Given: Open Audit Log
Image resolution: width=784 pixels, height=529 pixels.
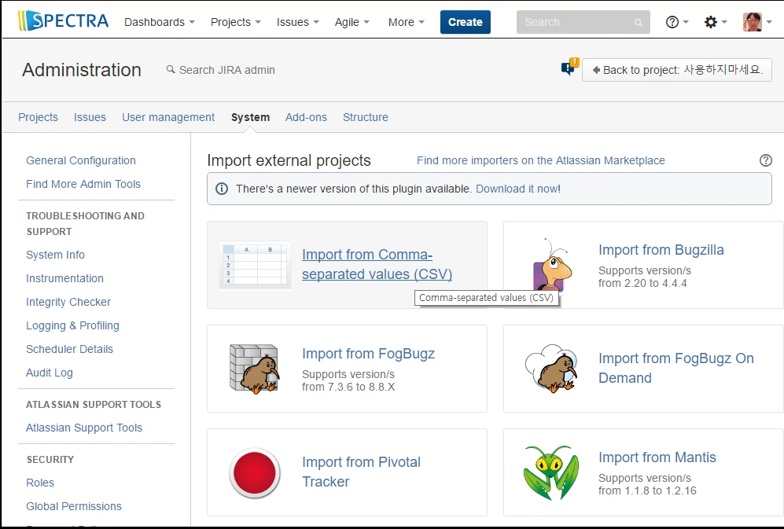Looking at the screenshot, I should coord(50,373).
